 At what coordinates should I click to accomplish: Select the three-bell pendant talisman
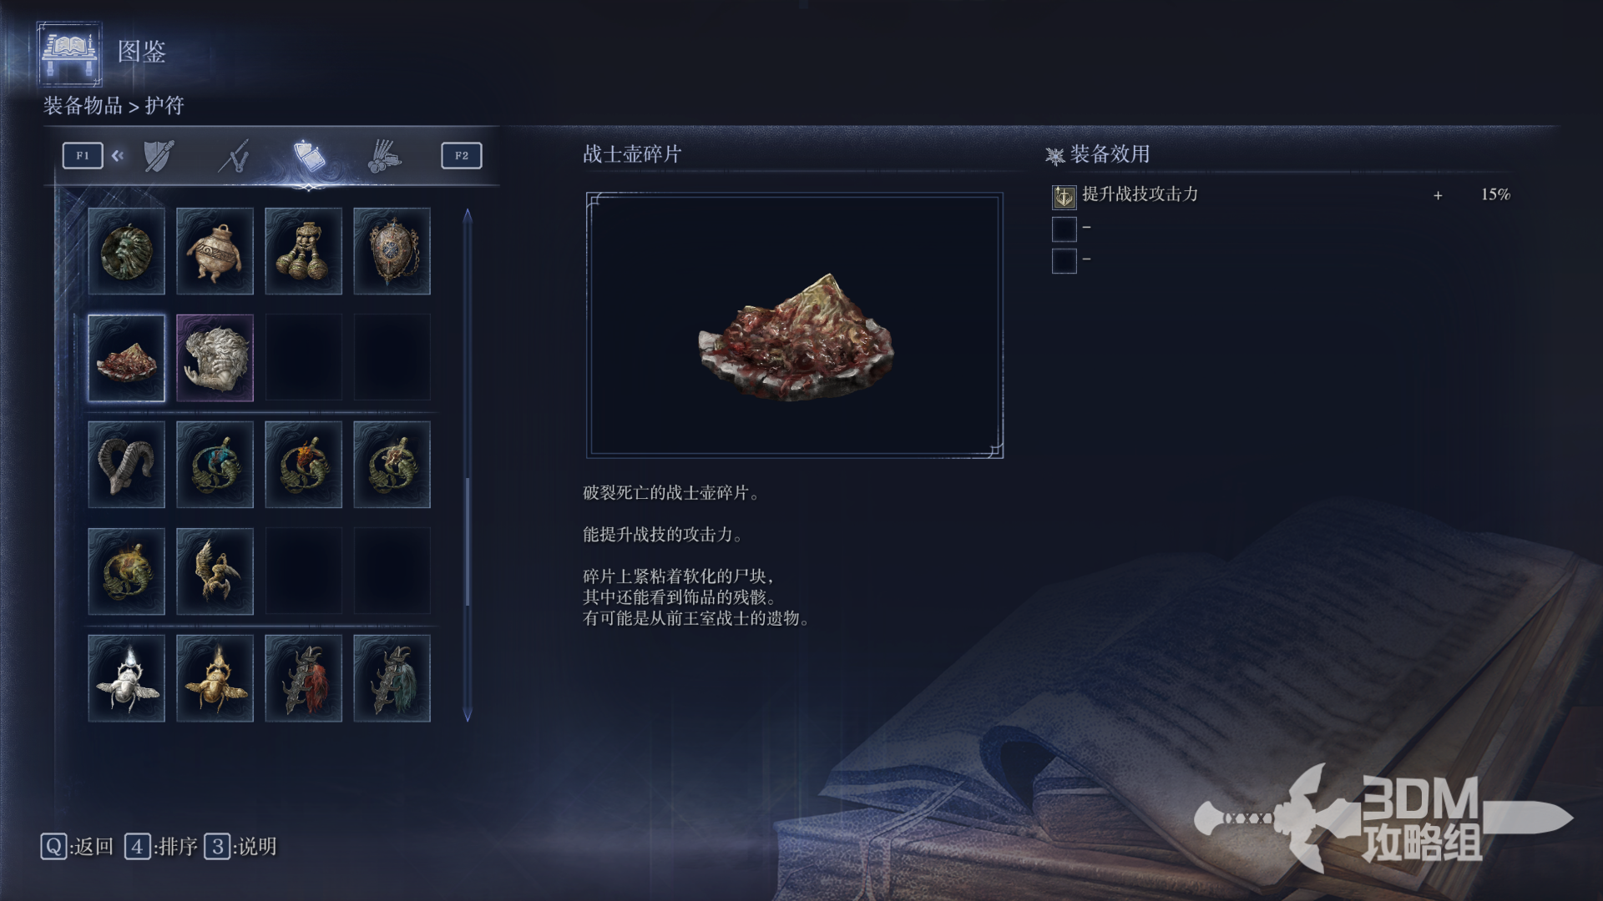pyautogui.click(x=303, y=251)
